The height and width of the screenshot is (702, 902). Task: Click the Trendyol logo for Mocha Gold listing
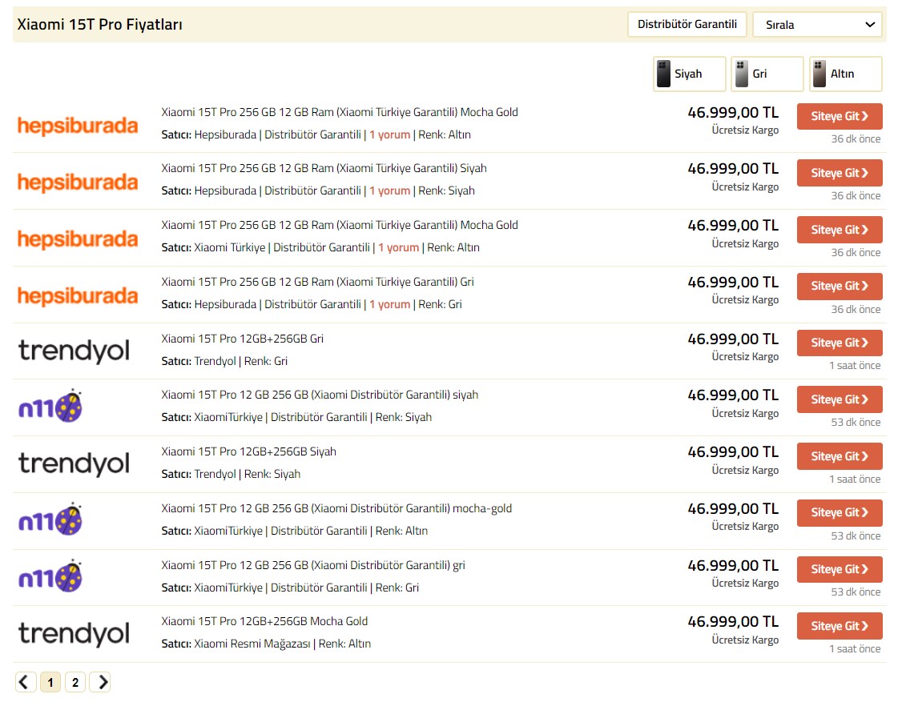coord(74,634)
